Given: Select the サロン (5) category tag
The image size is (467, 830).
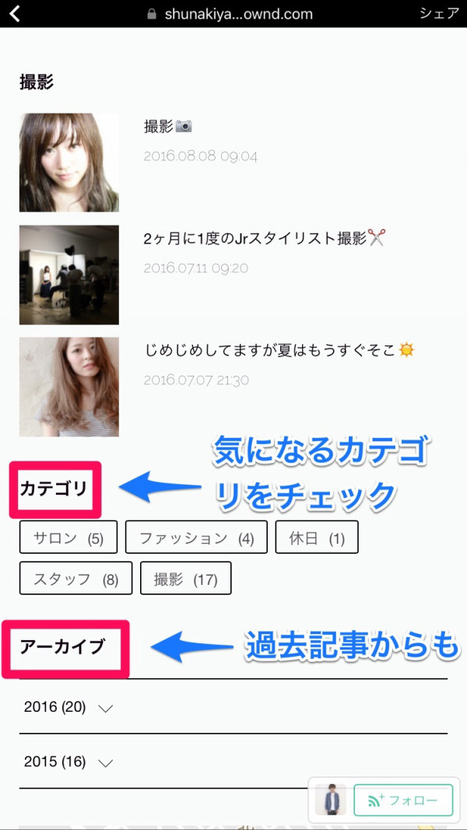Looking at the screenshot, I should (68, 537).
